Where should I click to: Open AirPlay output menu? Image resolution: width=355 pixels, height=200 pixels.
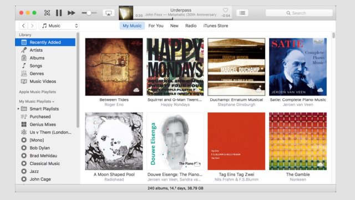pyautogui.click(x=109, y=13)
